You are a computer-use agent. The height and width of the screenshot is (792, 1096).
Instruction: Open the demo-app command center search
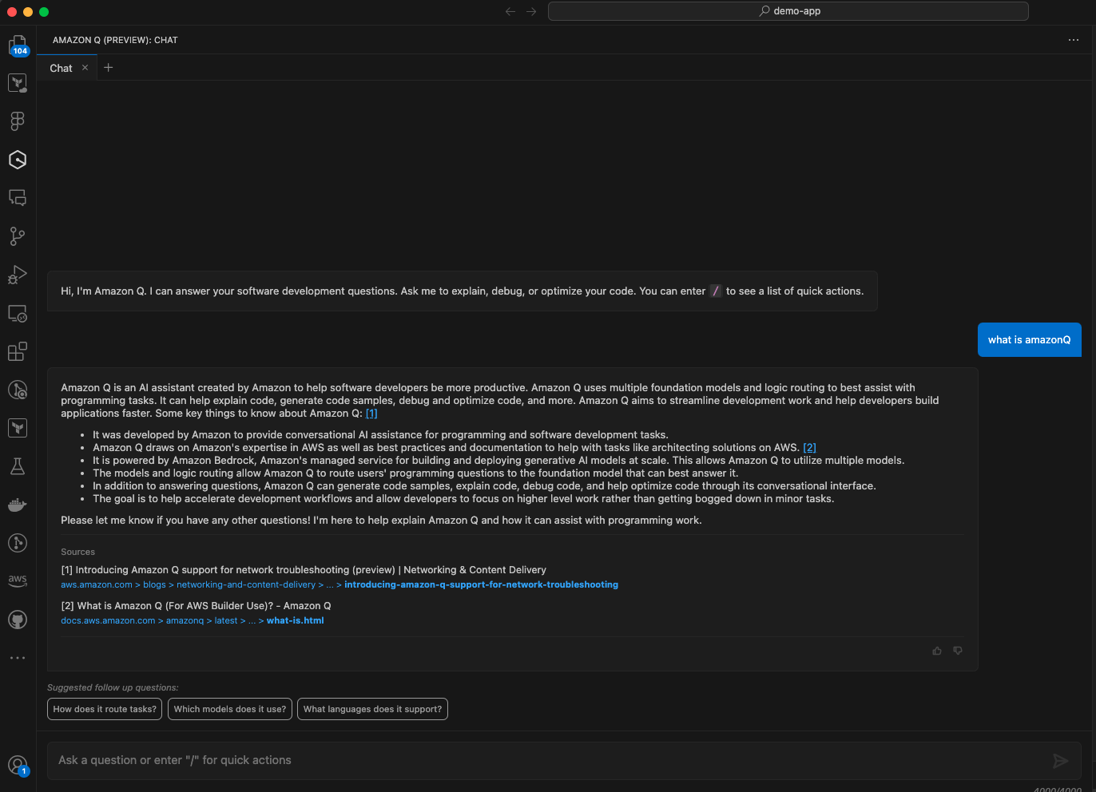point(788,11)
